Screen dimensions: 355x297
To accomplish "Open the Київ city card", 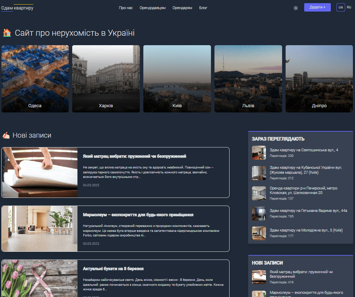I will coord(177,79).
